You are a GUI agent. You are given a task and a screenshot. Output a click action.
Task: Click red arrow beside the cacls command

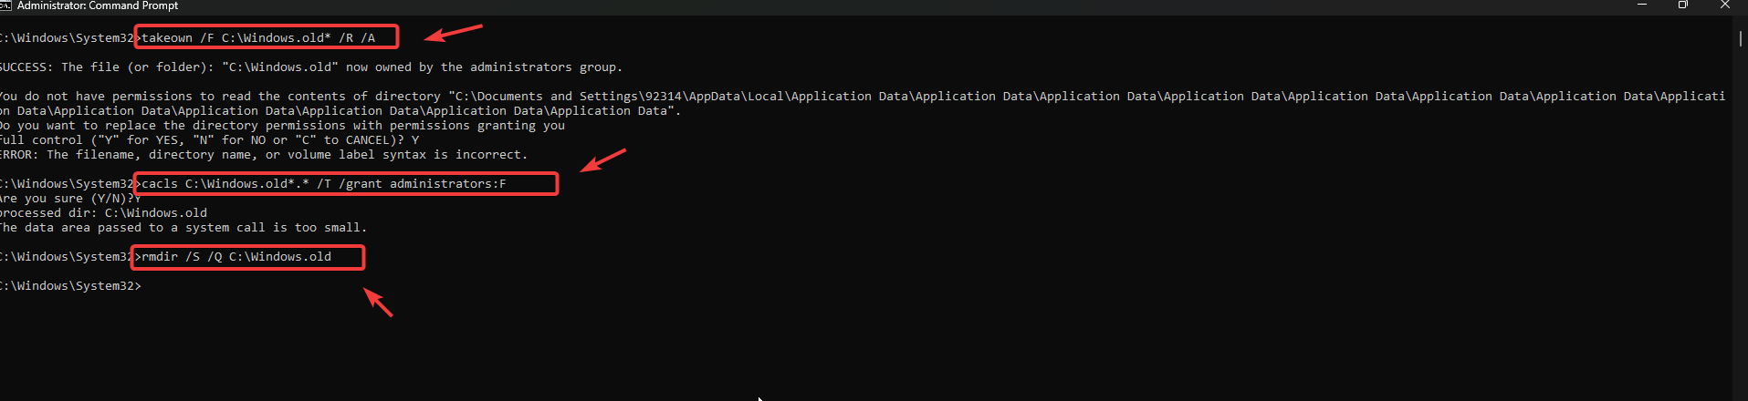pos(603,160)
